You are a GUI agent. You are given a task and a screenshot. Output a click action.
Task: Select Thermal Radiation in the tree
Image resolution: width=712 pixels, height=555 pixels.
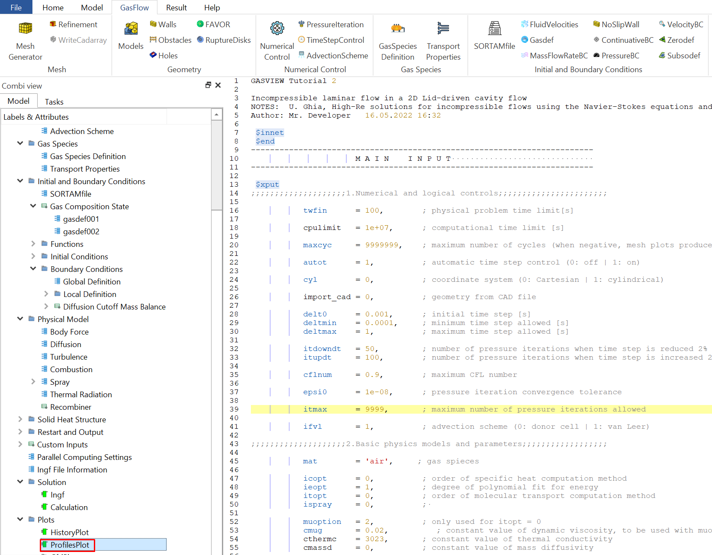[80, 395]
